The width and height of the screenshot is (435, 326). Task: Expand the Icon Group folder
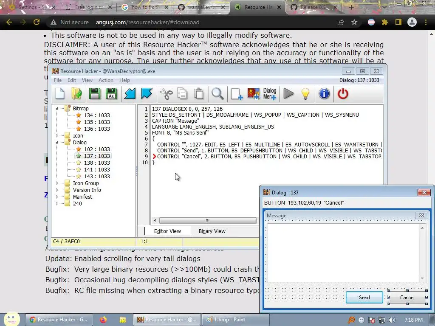point(57,183)
